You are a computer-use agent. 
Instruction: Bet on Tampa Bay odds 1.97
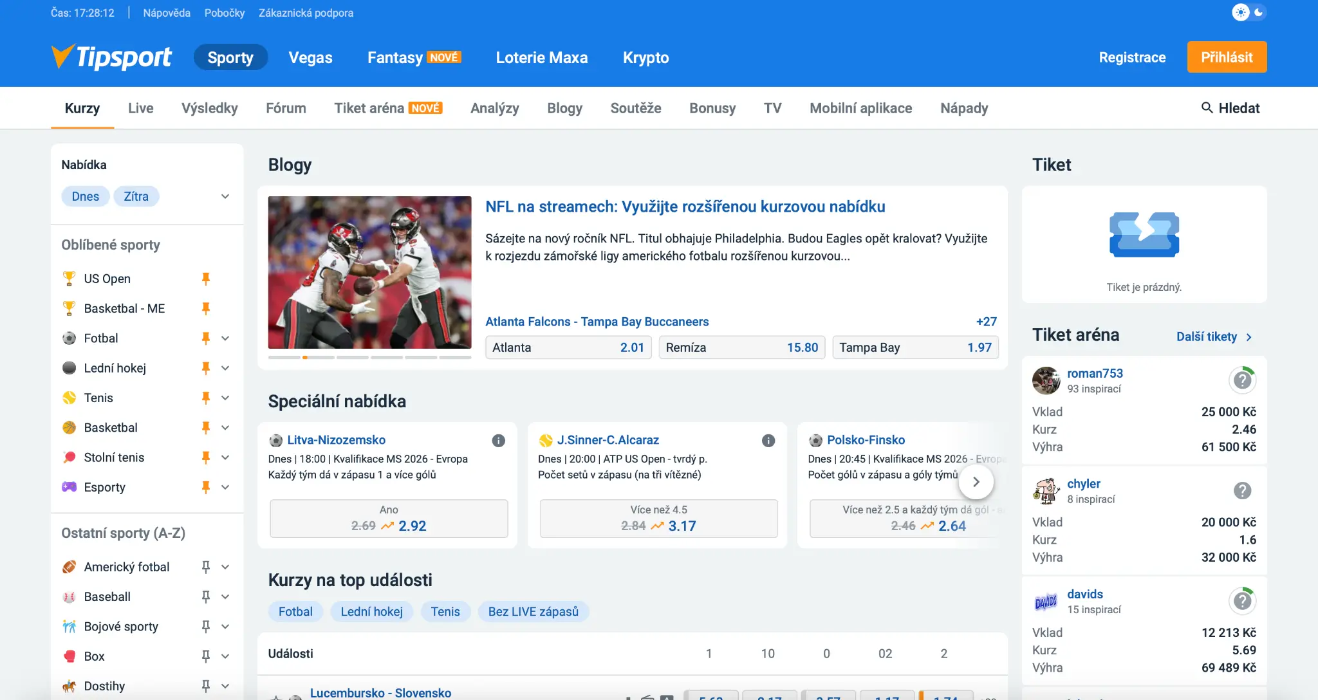pyautogui.click(x=914, y=347)
